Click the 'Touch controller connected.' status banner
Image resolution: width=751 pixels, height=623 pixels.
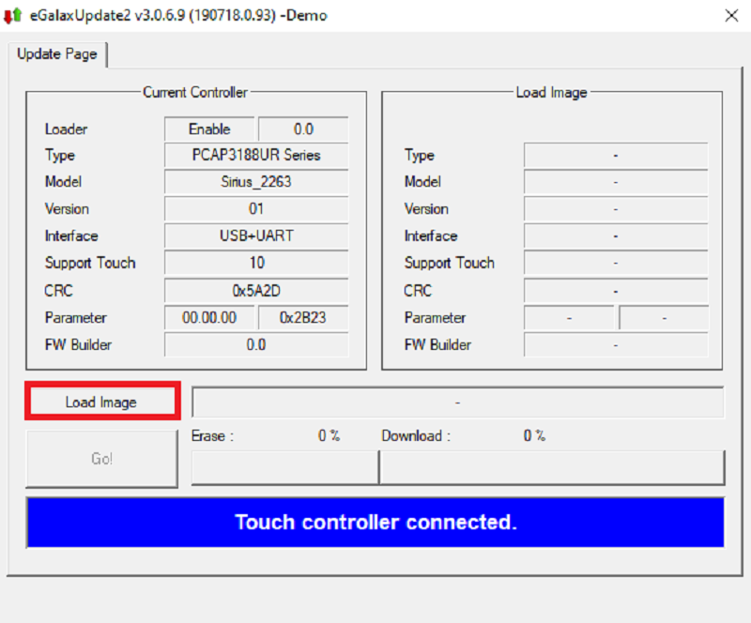point(375,523)
